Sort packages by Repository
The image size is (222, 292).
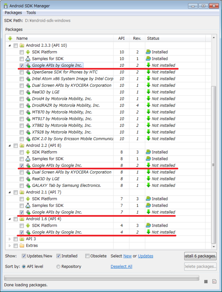click(x=58, y=267)
